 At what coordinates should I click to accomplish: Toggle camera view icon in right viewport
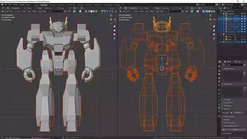pyautogui.click(x=214, y=34)
